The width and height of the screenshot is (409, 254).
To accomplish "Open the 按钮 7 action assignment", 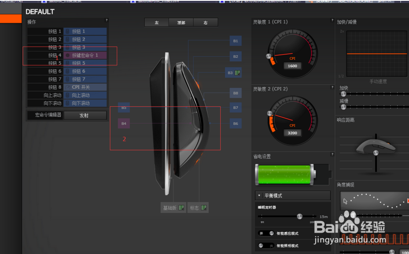I will 85,79.
